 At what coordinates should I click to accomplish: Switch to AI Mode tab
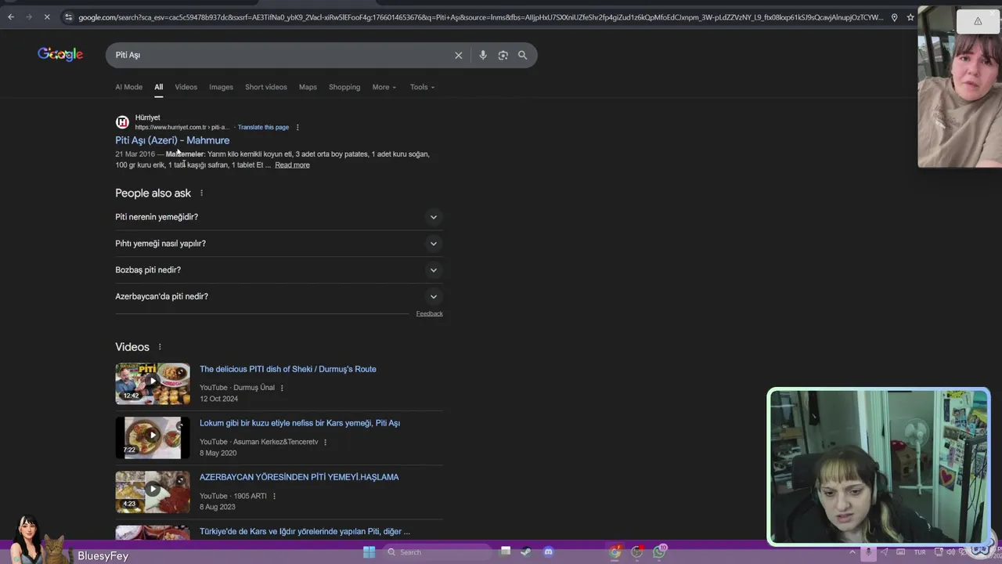click(129, 87)
